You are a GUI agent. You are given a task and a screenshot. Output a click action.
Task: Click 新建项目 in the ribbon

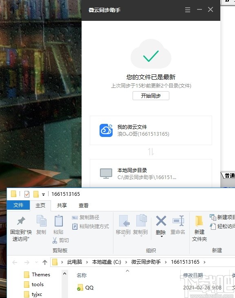click(222, 217)
